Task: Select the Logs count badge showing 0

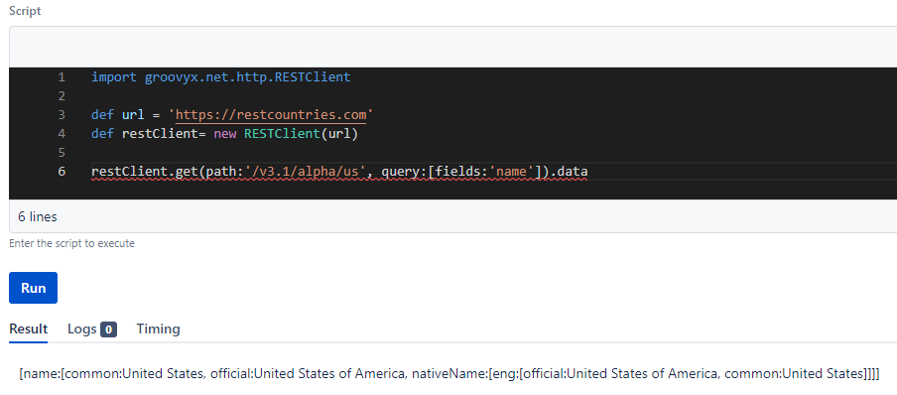Action: click(x=109, y=329)
